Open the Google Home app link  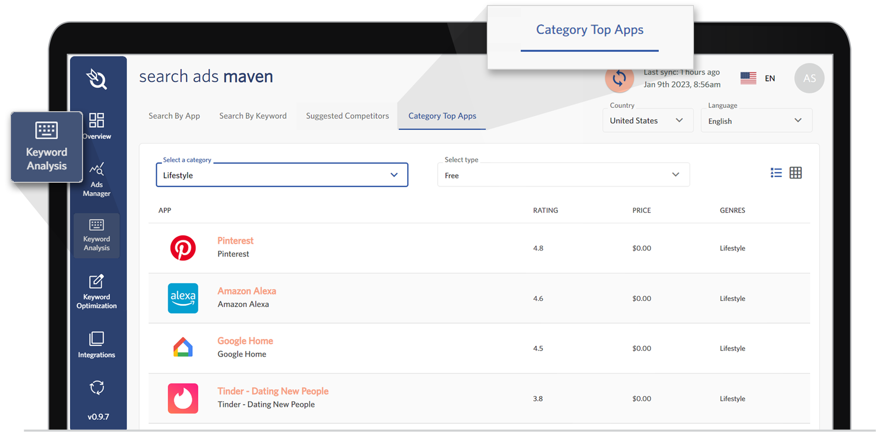(245, 341)
